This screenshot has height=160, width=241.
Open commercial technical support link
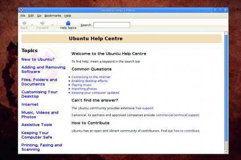coord(177,115)
